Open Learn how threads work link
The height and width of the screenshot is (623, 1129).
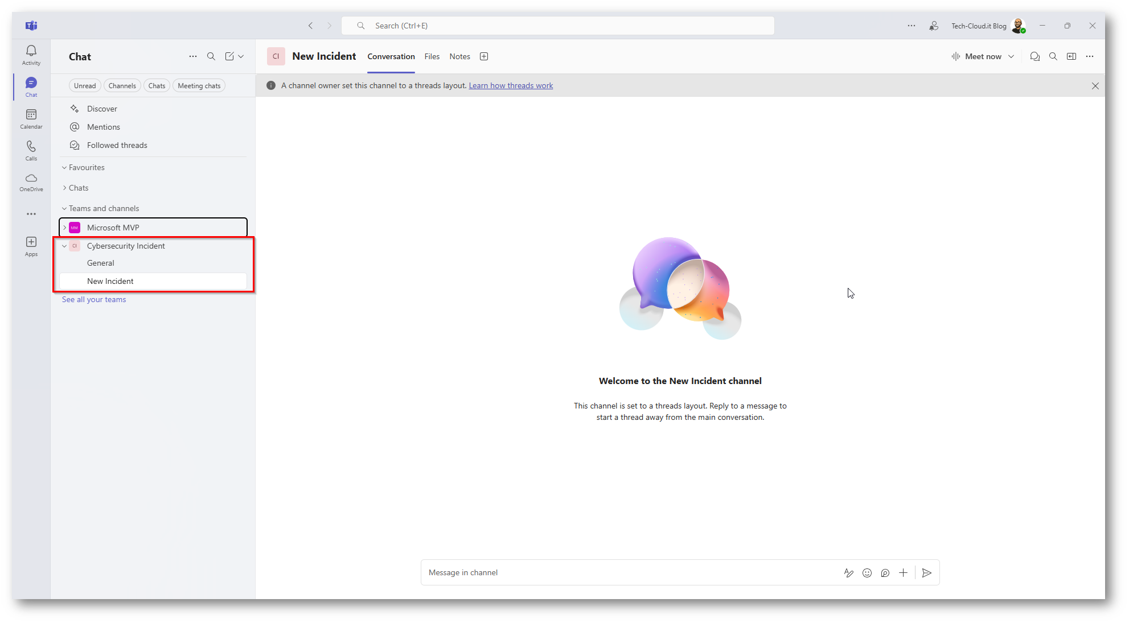pyautogui.click(x=511, y=85)
